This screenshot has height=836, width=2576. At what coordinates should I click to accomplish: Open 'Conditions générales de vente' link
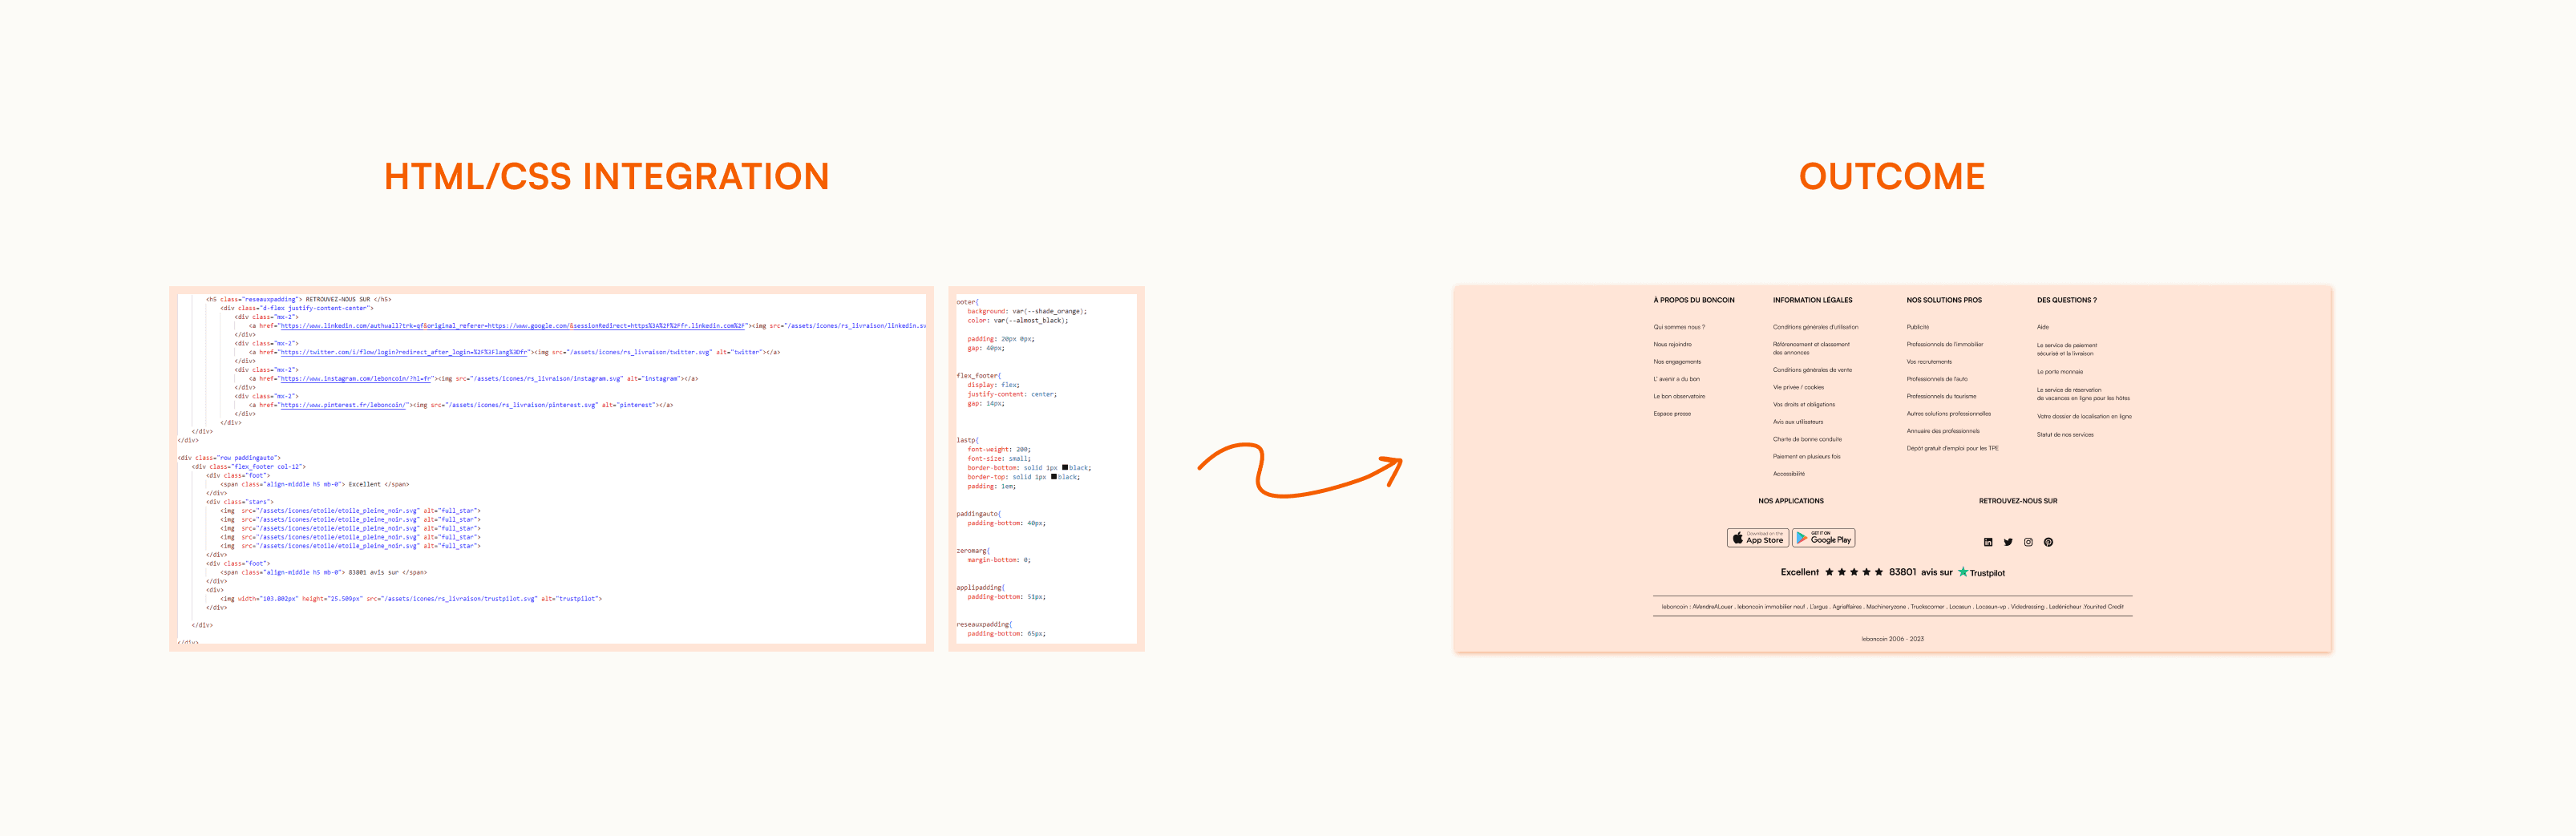point(1812,370)
